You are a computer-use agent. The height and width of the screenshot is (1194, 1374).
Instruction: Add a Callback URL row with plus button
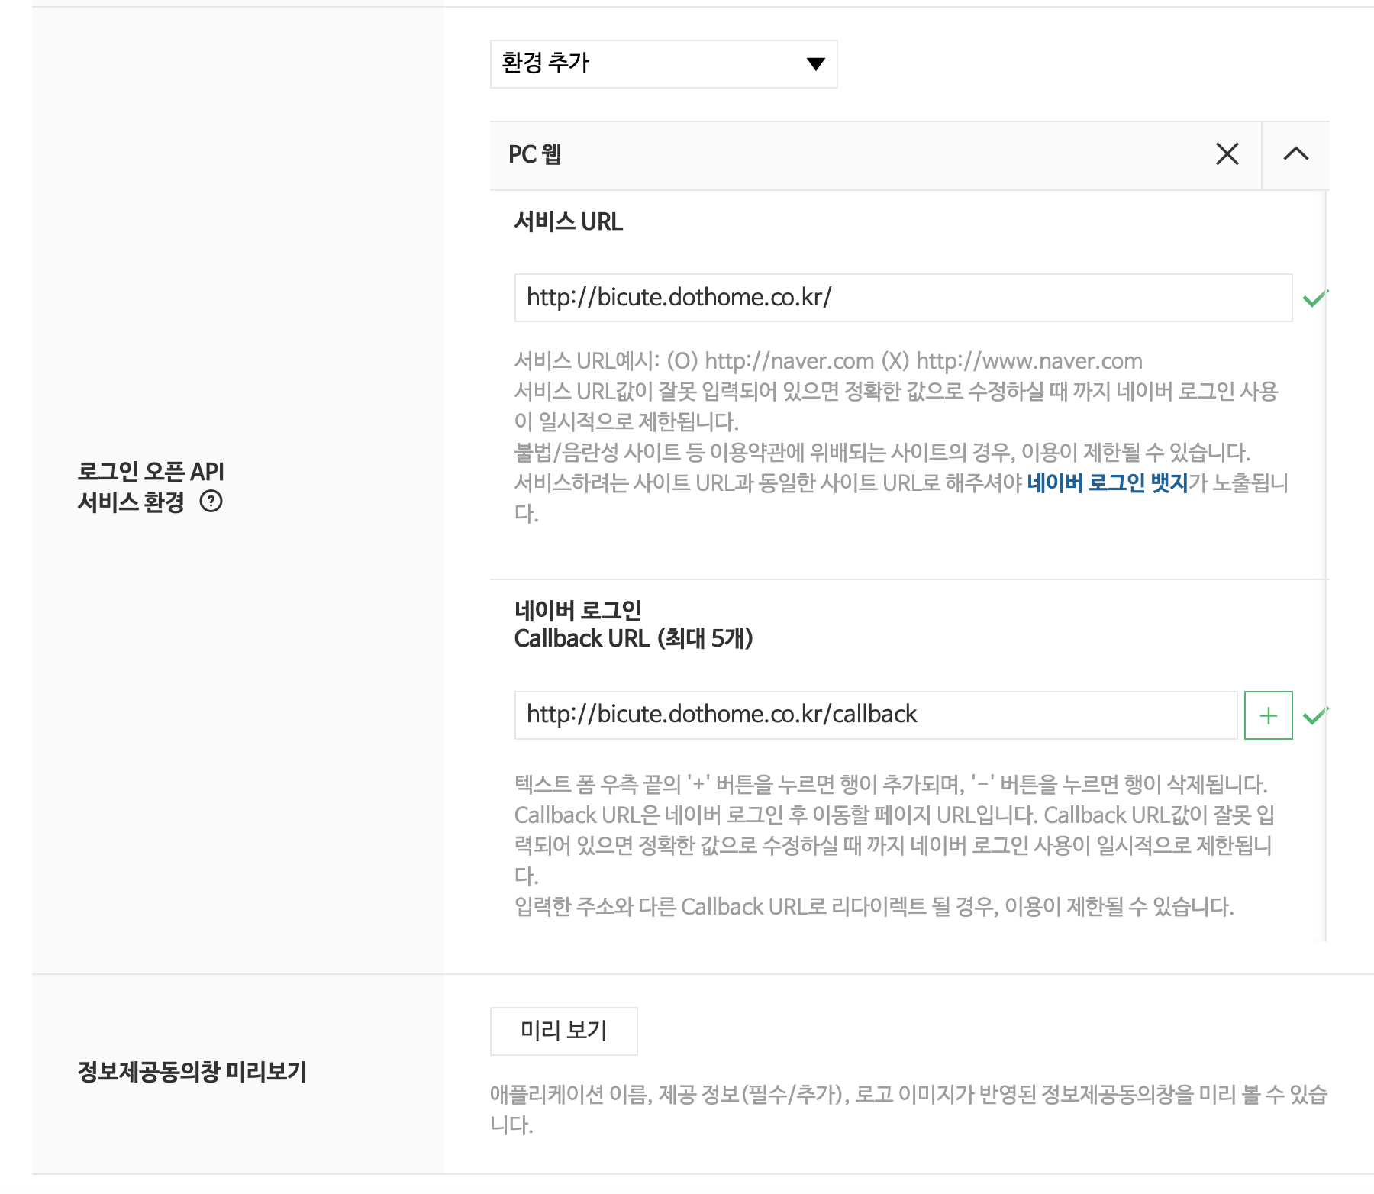click(1268, 715)
